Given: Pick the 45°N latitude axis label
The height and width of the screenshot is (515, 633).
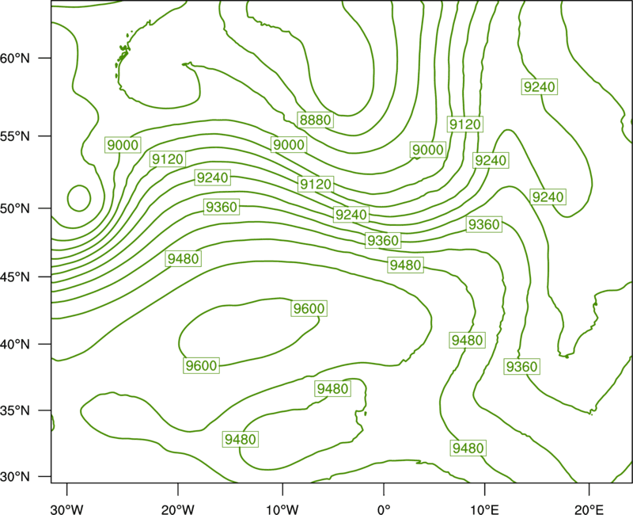Looking at the screenshot, I should click(x=15, y=277).
